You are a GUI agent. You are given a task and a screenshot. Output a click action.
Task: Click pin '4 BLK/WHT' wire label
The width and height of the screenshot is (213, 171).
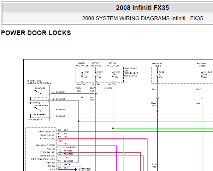pyautogui.click(x=59, y=99)
